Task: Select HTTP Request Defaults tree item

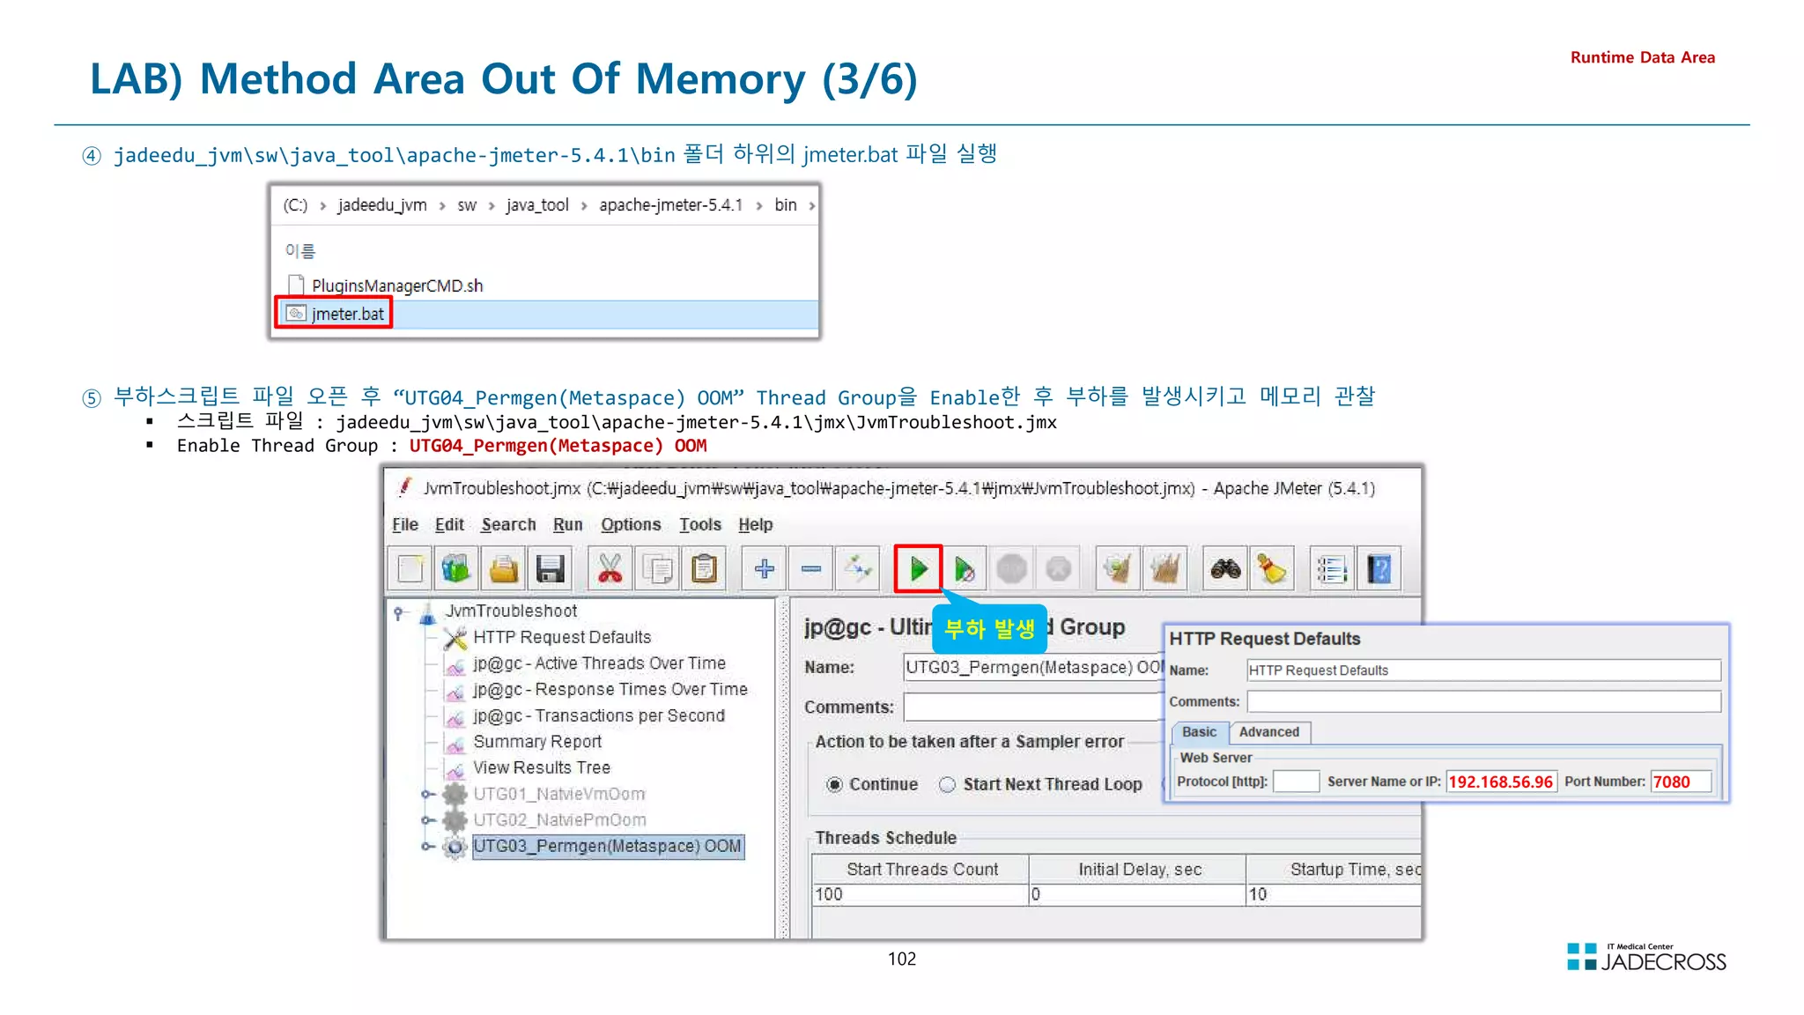Action: [562, 637]
